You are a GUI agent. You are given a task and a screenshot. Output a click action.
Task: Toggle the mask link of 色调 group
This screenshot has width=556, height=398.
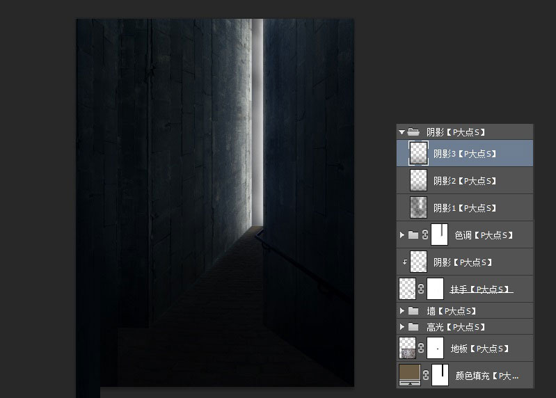coord(424,234)
